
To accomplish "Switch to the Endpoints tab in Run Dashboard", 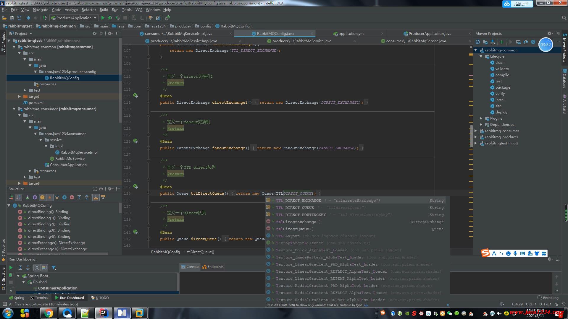I will (x=213, y=267).
